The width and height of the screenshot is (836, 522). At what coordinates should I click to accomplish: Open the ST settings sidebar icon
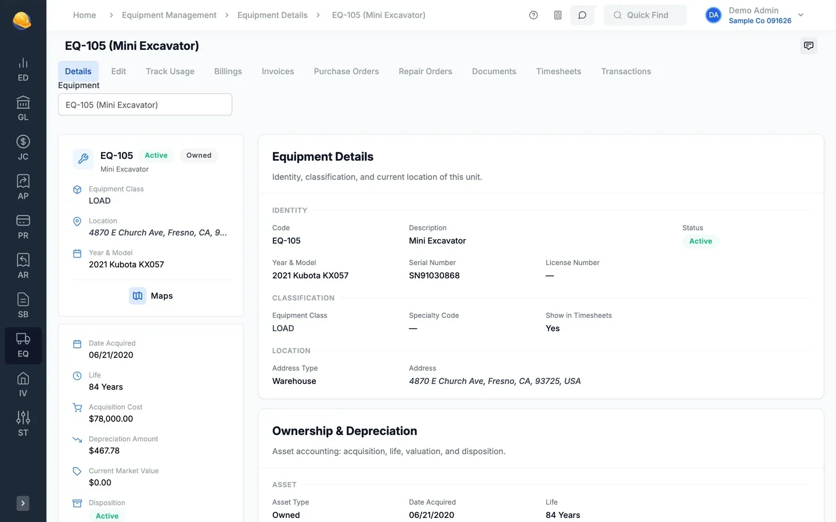click(23, 424)
